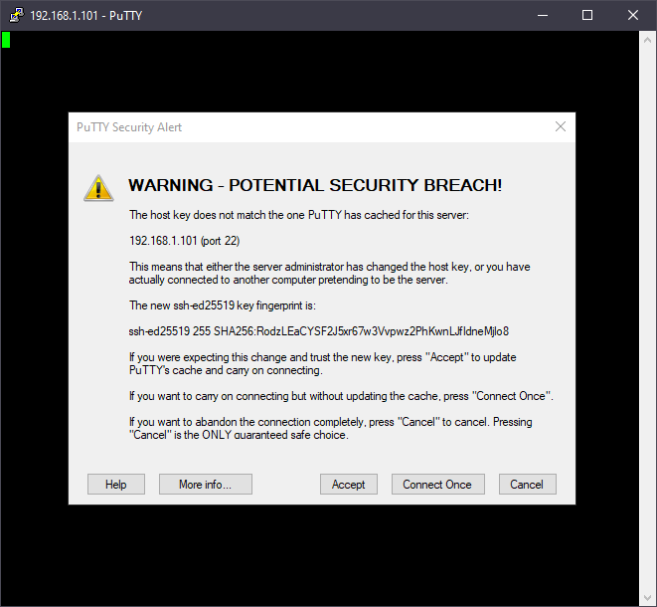Cancel the connection in Security Alert
Screen dimensions: 657x607
click(x=527, y=484)
